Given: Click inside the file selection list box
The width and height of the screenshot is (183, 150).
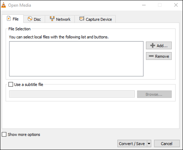Looking at the screenshot, I should pyautogui.click(x=76, y=59).
